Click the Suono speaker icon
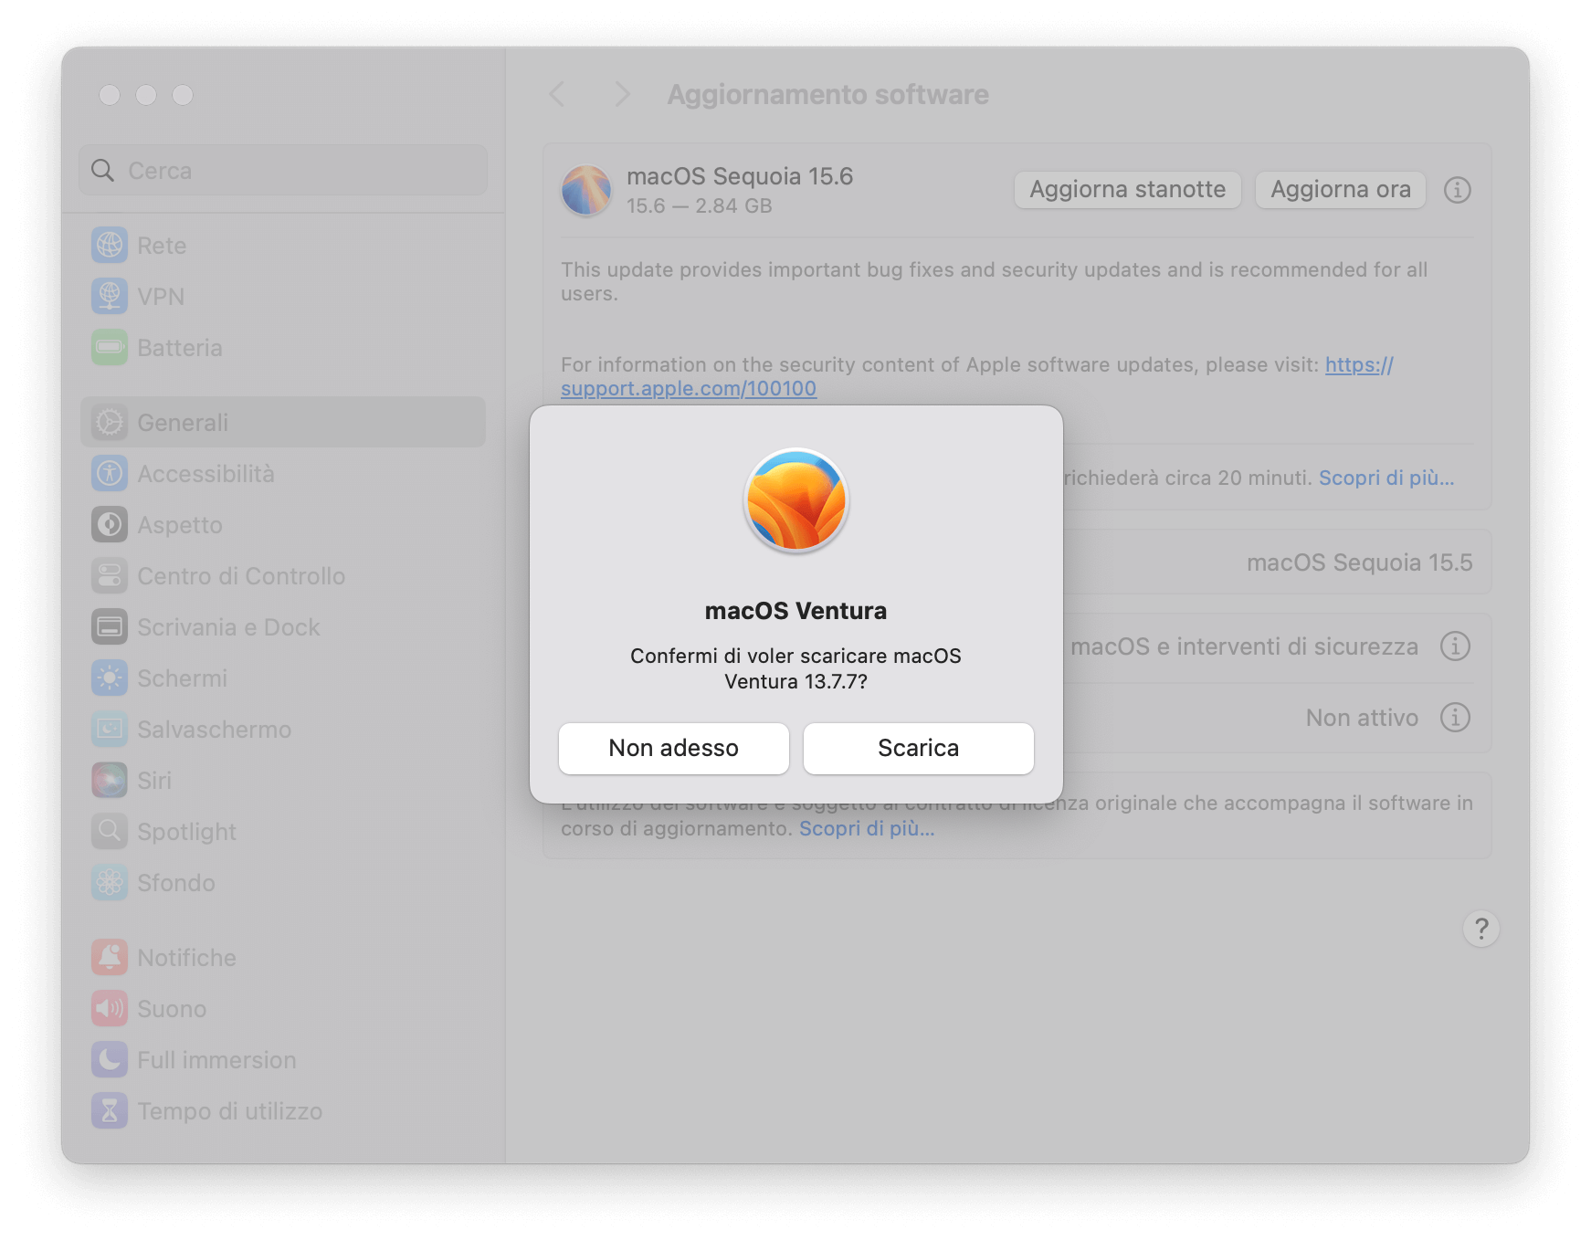Image resolution: width=1591 pixels, height=1240 pixels. (110, 1009)
